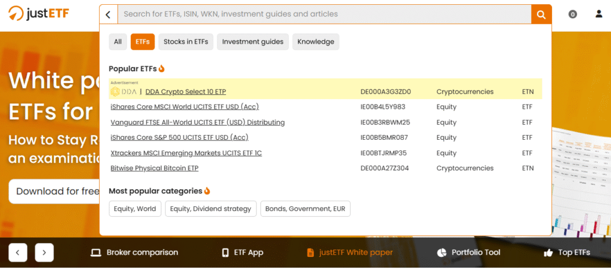Image resolution: width=611 pixels, height=279 pixels.
Task: Go to previous carousel slide arrow
Action: pos(18,253)
